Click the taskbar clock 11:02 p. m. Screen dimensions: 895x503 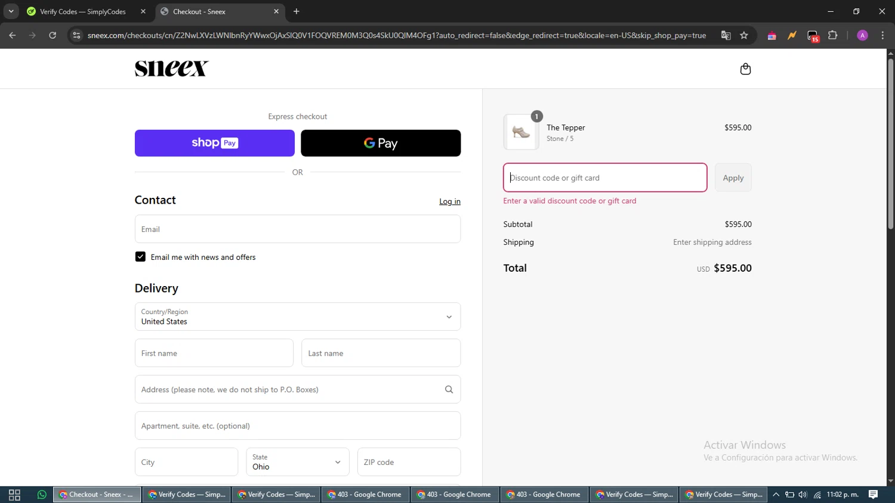tap(842, 495)
